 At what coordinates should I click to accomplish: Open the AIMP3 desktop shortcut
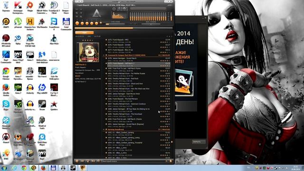point(6,23)
